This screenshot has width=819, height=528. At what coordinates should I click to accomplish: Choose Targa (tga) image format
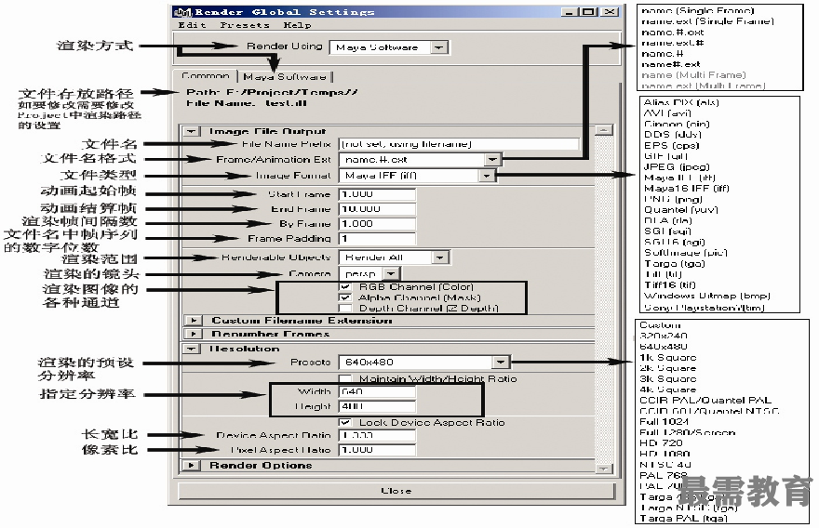coord(675,263)
